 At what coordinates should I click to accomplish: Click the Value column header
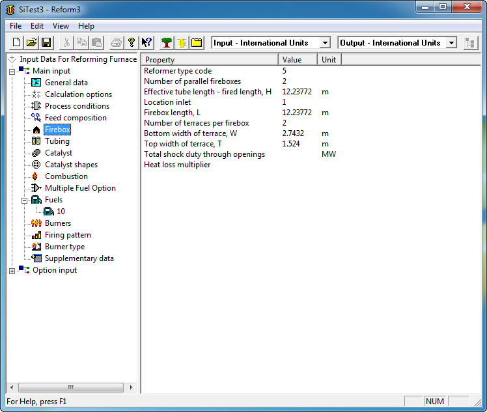pyautogui.click(x=298, y=60)
